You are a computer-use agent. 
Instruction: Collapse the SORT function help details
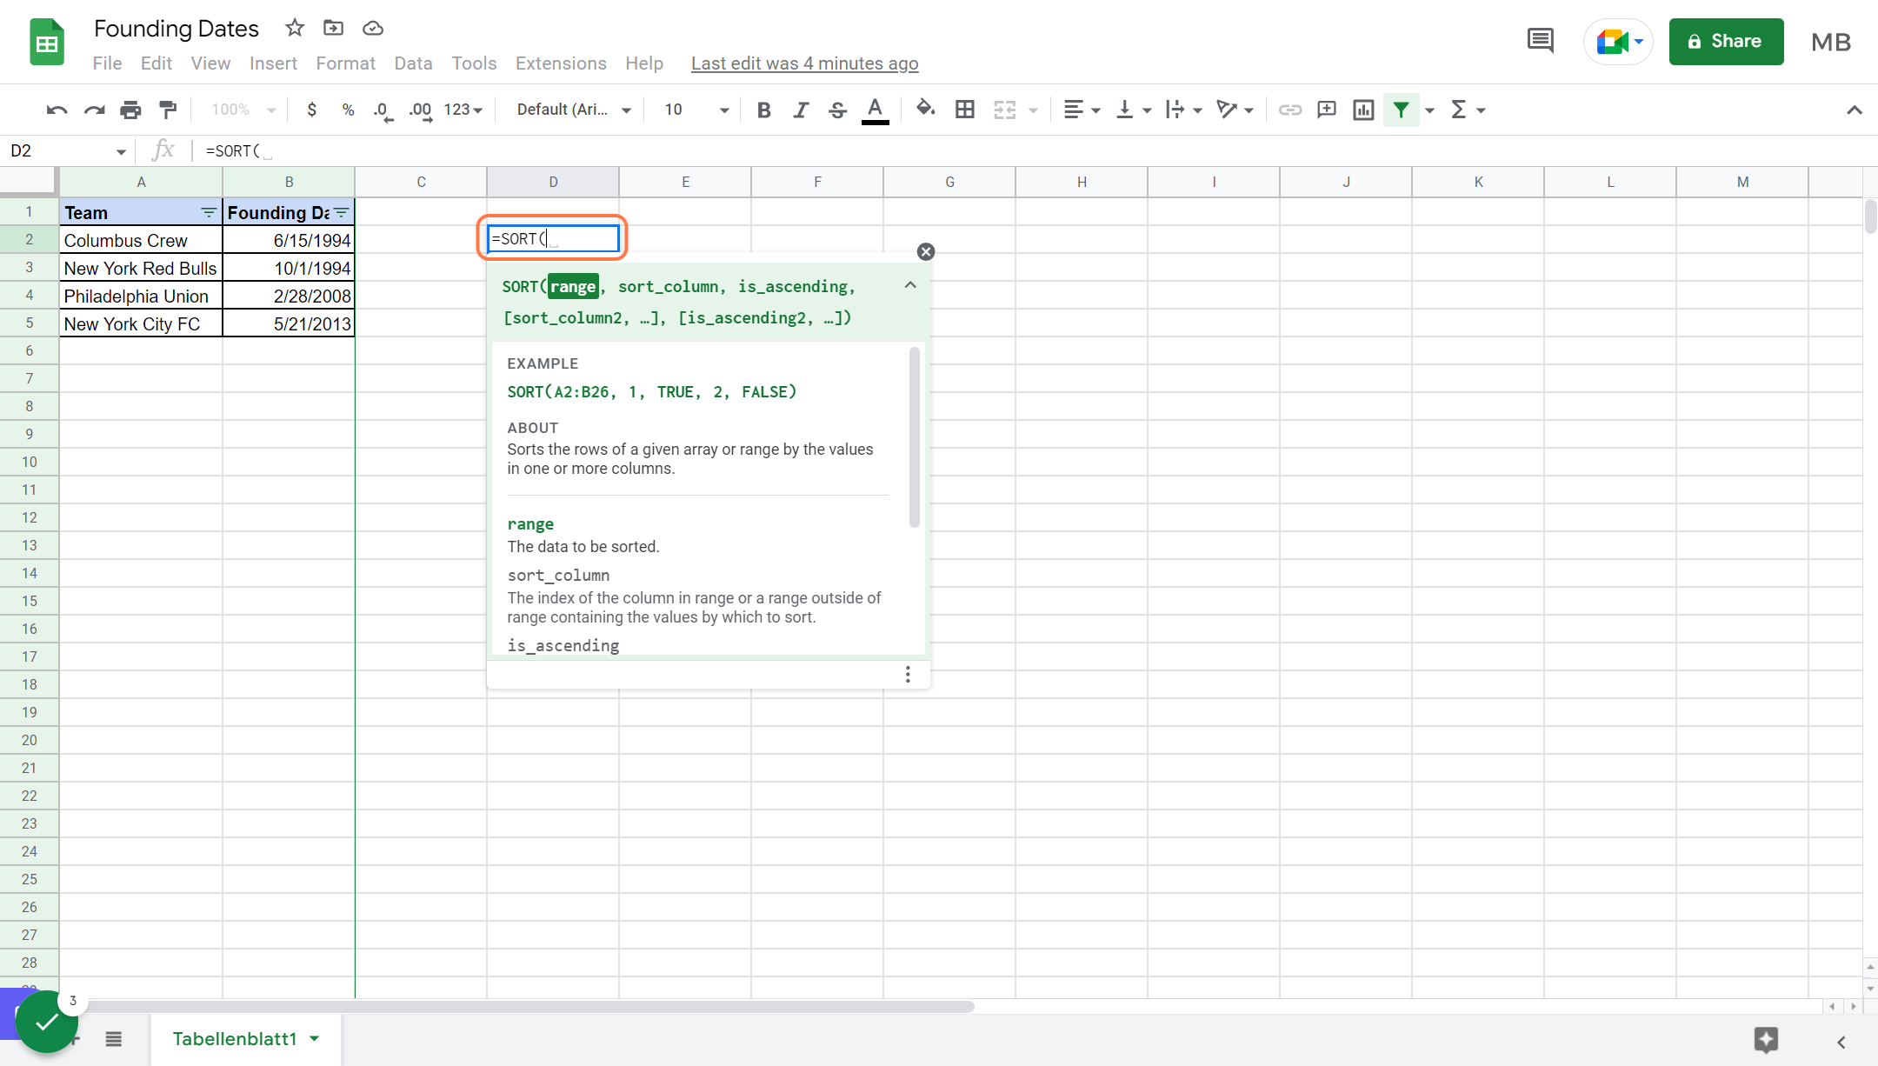pyautogui.click(x=910, y=285)
